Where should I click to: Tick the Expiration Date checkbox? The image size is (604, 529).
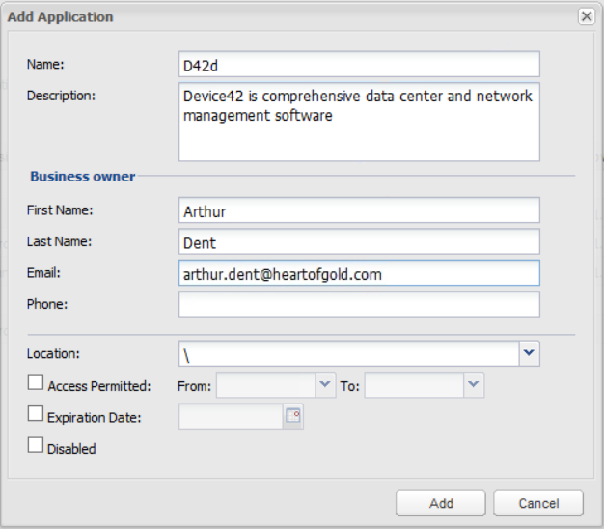click(x=36, y=413)
